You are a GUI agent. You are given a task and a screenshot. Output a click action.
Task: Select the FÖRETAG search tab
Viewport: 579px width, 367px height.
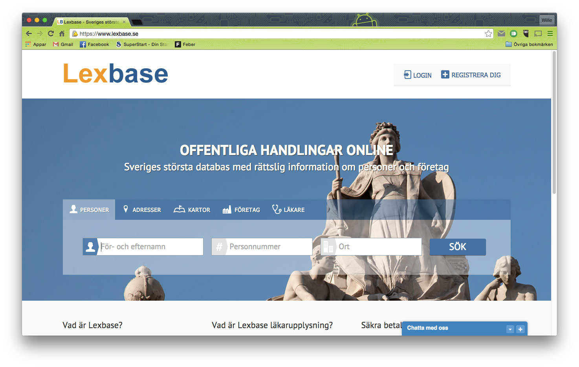(x=242, y=209)
